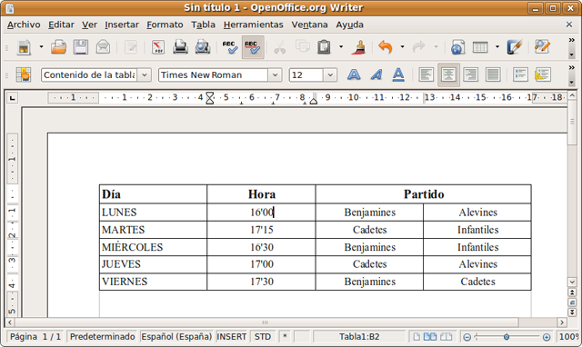Send document as e-mail icon

point(103,47)
